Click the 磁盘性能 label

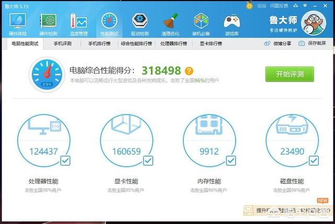point(292,181)
